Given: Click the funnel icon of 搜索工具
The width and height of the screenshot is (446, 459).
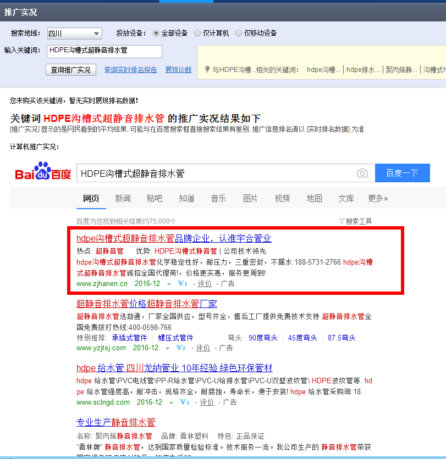Looking at the screenshot, I should pyautogui.click(x=342, y=221).
